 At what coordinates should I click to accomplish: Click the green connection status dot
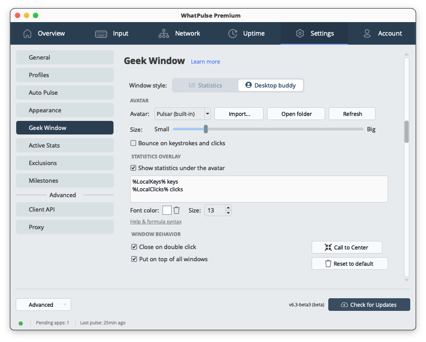[21, 323]
